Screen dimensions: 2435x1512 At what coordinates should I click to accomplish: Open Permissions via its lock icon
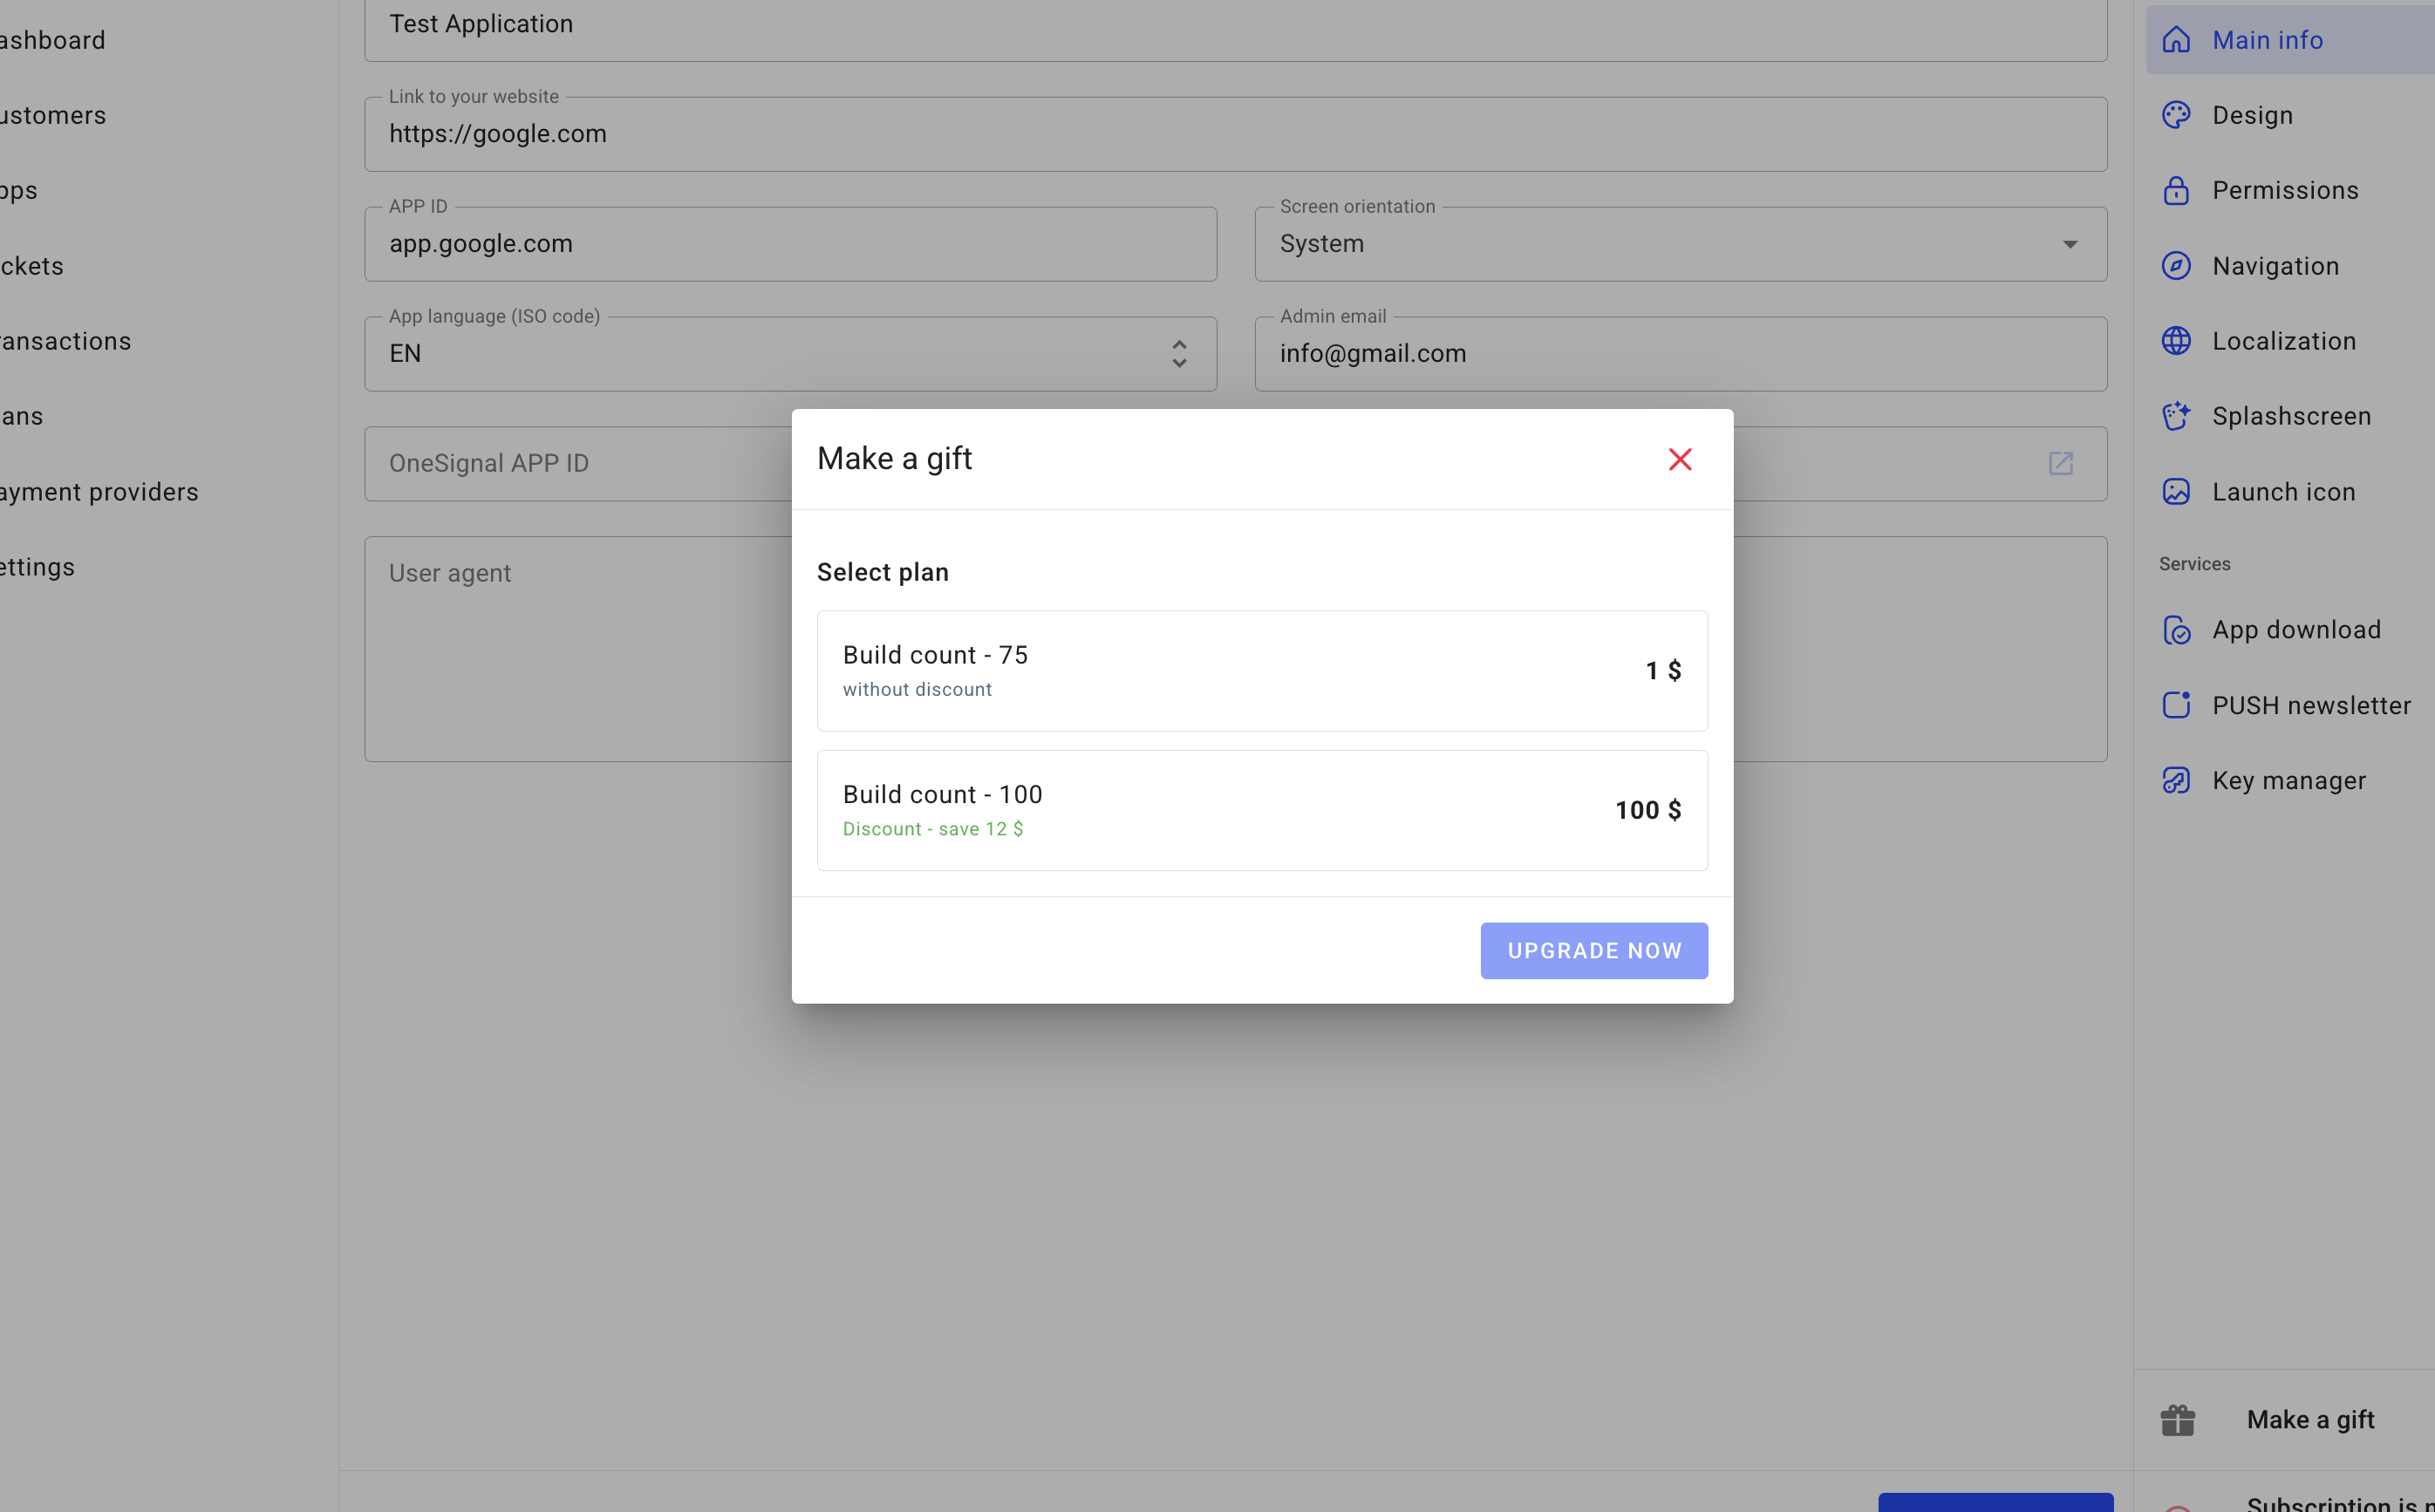(2175, 190)
